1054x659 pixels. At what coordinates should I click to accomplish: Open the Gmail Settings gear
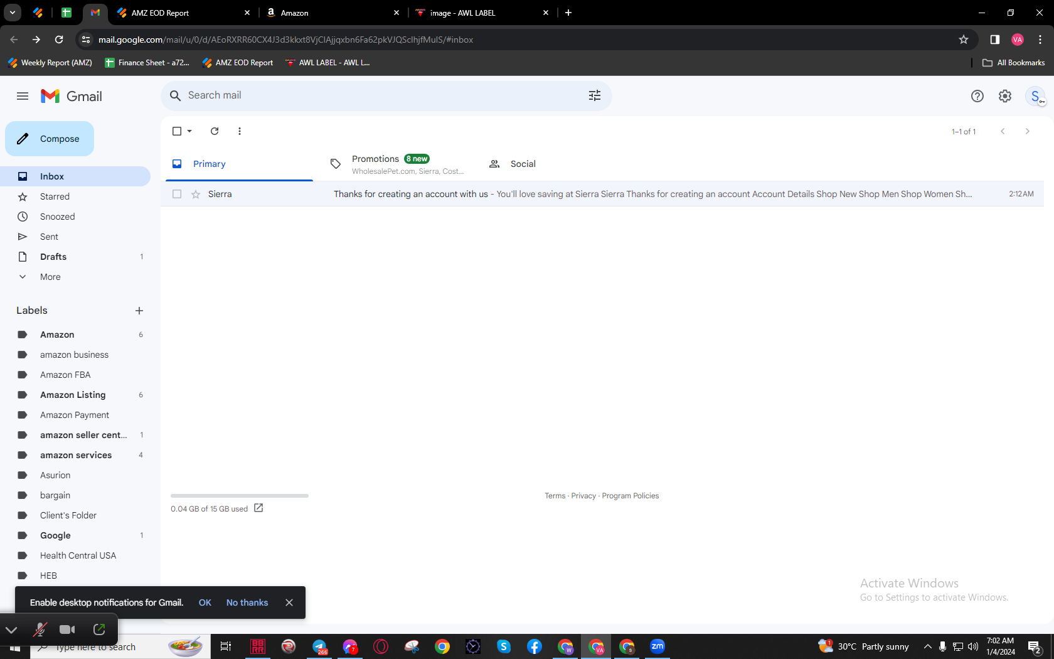[x=1005, y=96]
